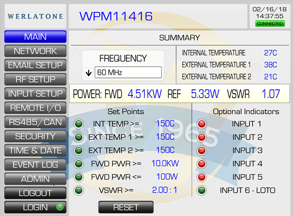This screenshot has width=293, height=216.
Task: Open the MAIN page
Action: tap(35, 37)
